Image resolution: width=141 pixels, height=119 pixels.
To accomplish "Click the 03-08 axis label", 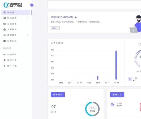I will [80, 83].
